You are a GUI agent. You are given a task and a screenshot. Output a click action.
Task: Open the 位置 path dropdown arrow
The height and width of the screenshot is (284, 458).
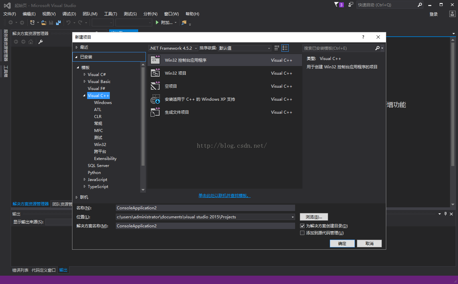click(293, 217)
